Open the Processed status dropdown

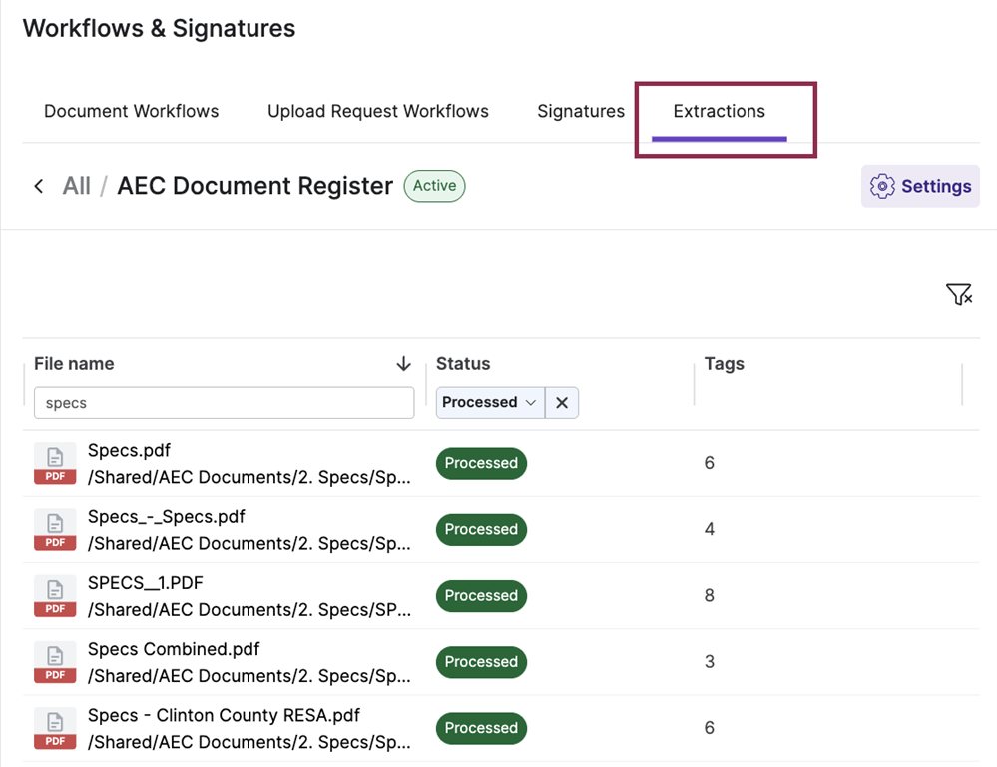490,402
